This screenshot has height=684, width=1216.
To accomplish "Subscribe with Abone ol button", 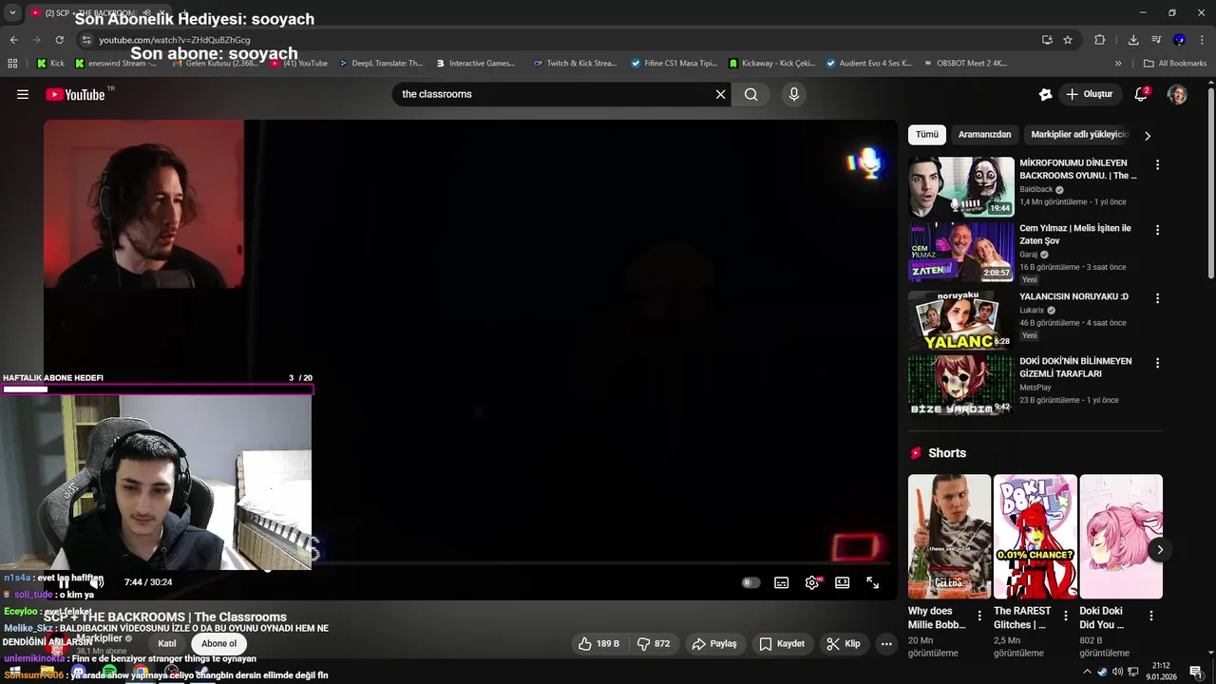I will (x=218, y=643).
